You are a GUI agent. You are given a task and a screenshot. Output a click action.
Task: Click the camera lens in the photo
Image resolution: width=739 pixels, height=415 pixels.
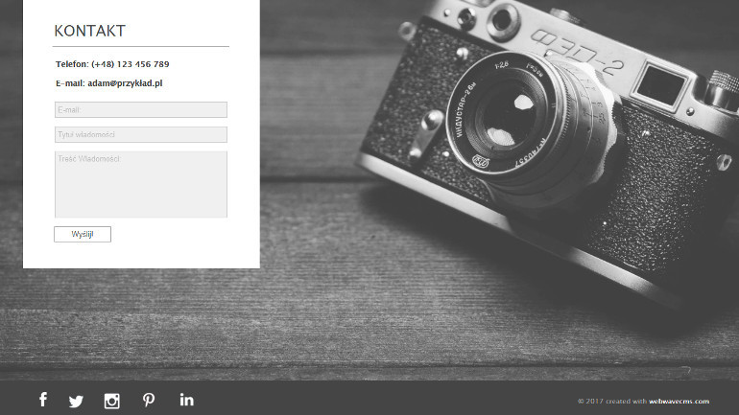509,115
